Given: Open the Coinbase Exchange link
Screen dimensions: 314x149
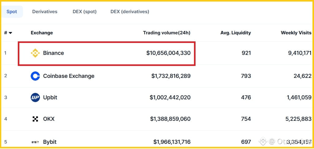Looking at the screenshot, I should coord(69,76).
